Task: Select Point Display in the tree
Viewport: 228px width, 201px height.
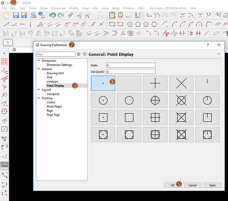Action: point(55,86)
